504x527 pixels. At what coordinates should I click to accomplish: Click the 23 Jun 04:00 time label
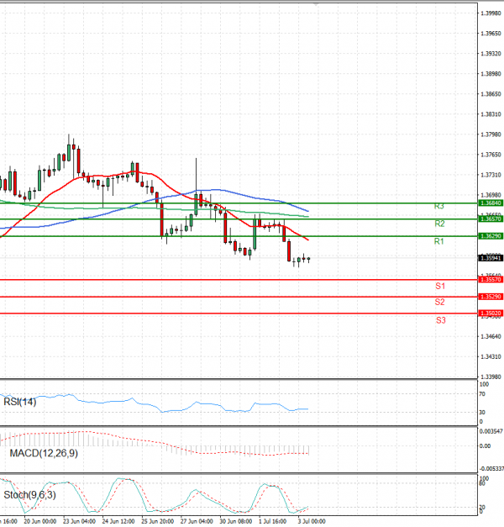tap(79, 521)
